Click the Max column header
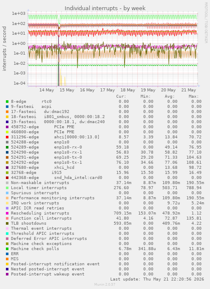Image resolution: width=210 pixels, height=289 pixels. point(194,96)
